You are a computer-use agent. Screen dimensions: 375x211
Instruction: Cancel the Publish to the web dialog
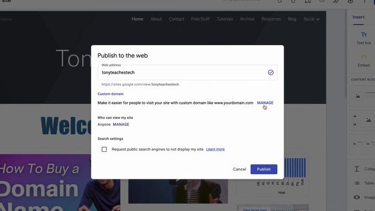pos(240,169)
